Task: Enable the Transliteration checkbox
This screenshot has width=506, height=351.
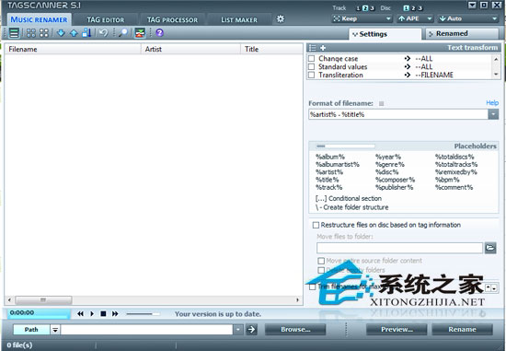Action: click(312, 75)
